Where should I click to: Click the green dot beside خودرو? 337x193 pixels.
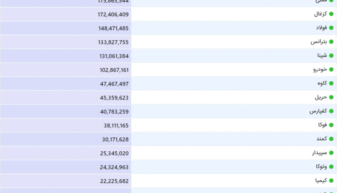pos(331,70)
